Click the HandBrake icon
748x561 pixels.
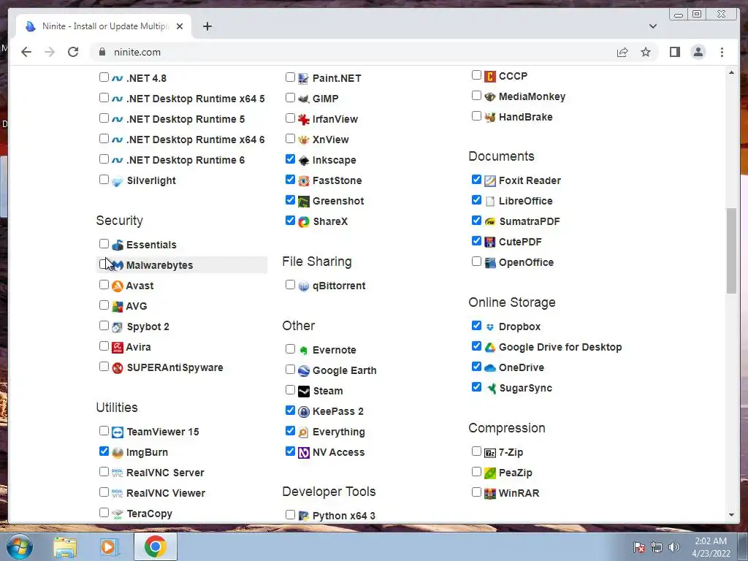(490, 117)
